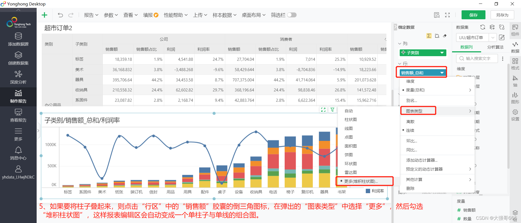Viewport: 521px width, 223px height.
Task: Click the 另存为 button
Action: 503,15
